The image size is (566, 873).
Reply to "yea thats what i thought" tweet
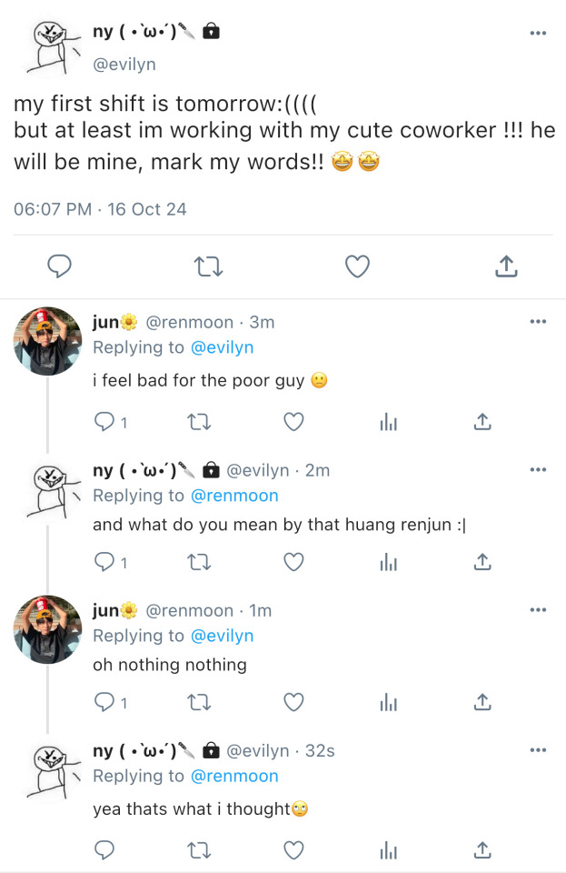point(104,850)
